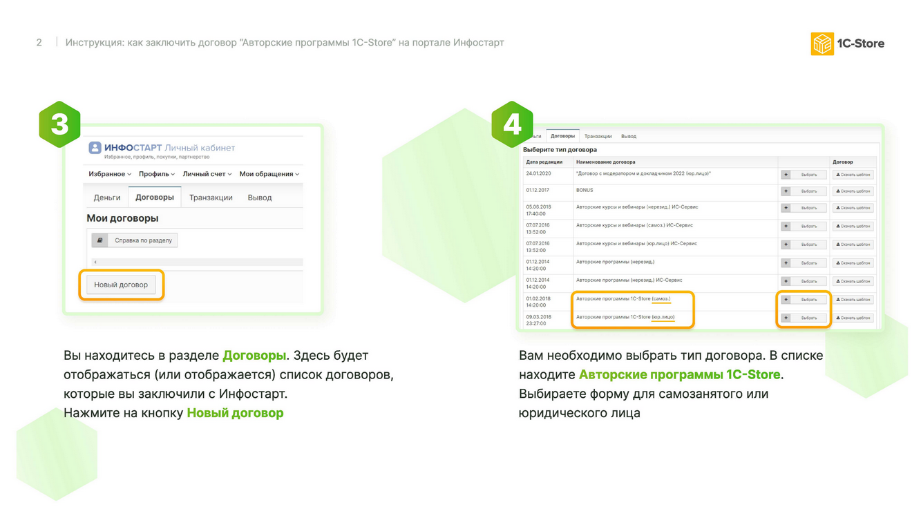Click the Новый договор button
921x518 pixels.
pyautogui.click(x=121, y=285)
